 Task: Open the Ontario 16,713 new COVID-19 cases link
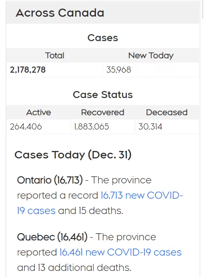coord(142,196)
